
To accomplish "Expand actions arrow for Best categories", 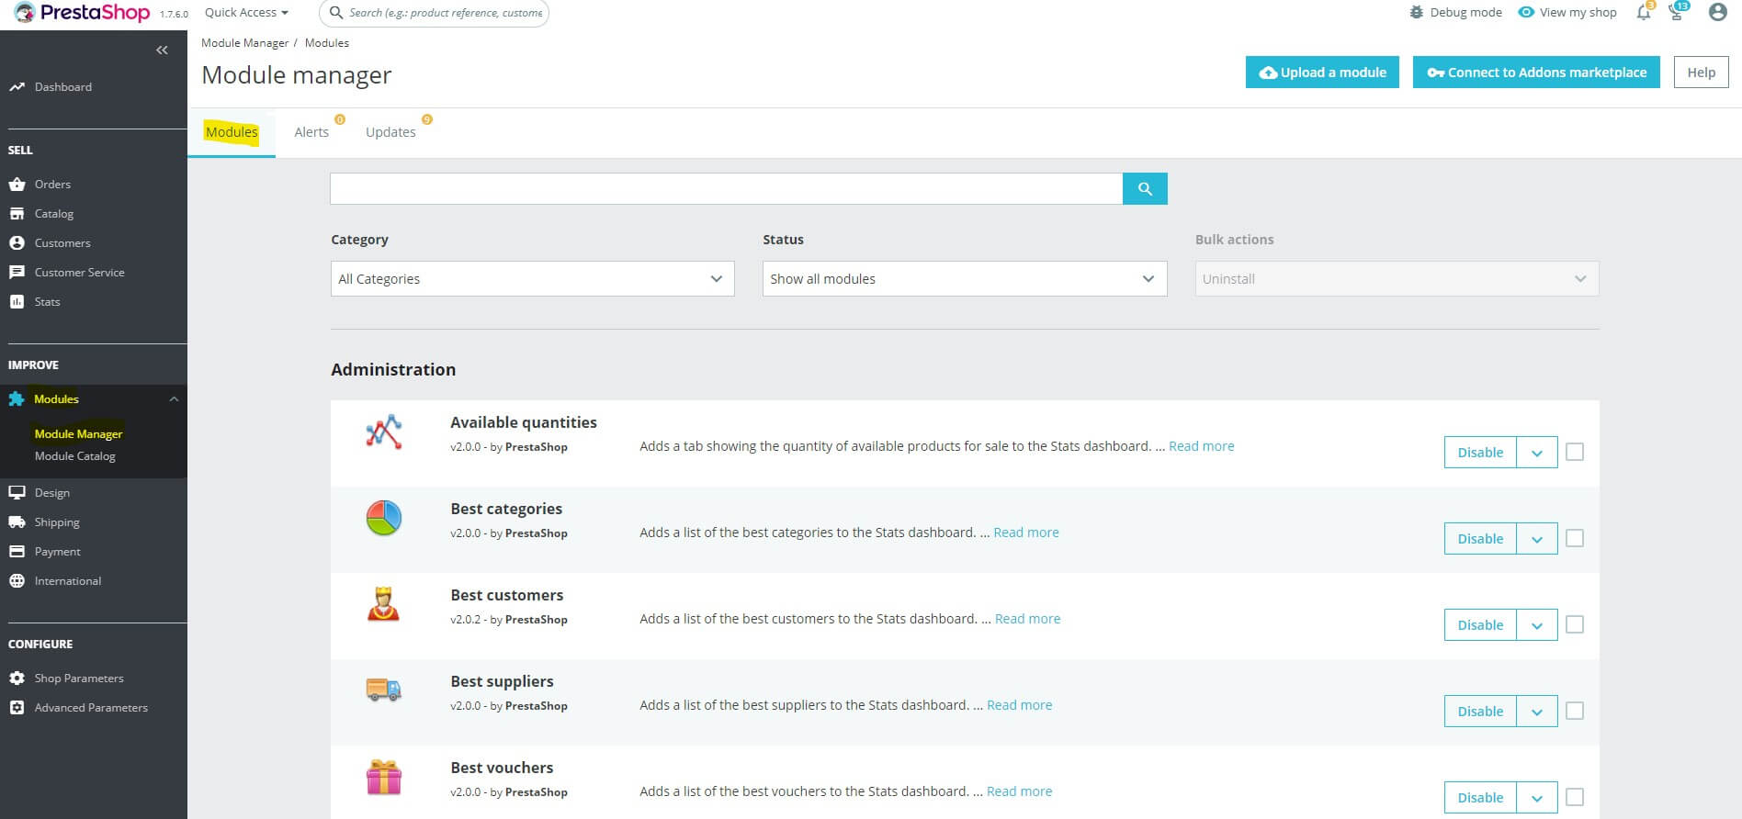I will 1537,539.
